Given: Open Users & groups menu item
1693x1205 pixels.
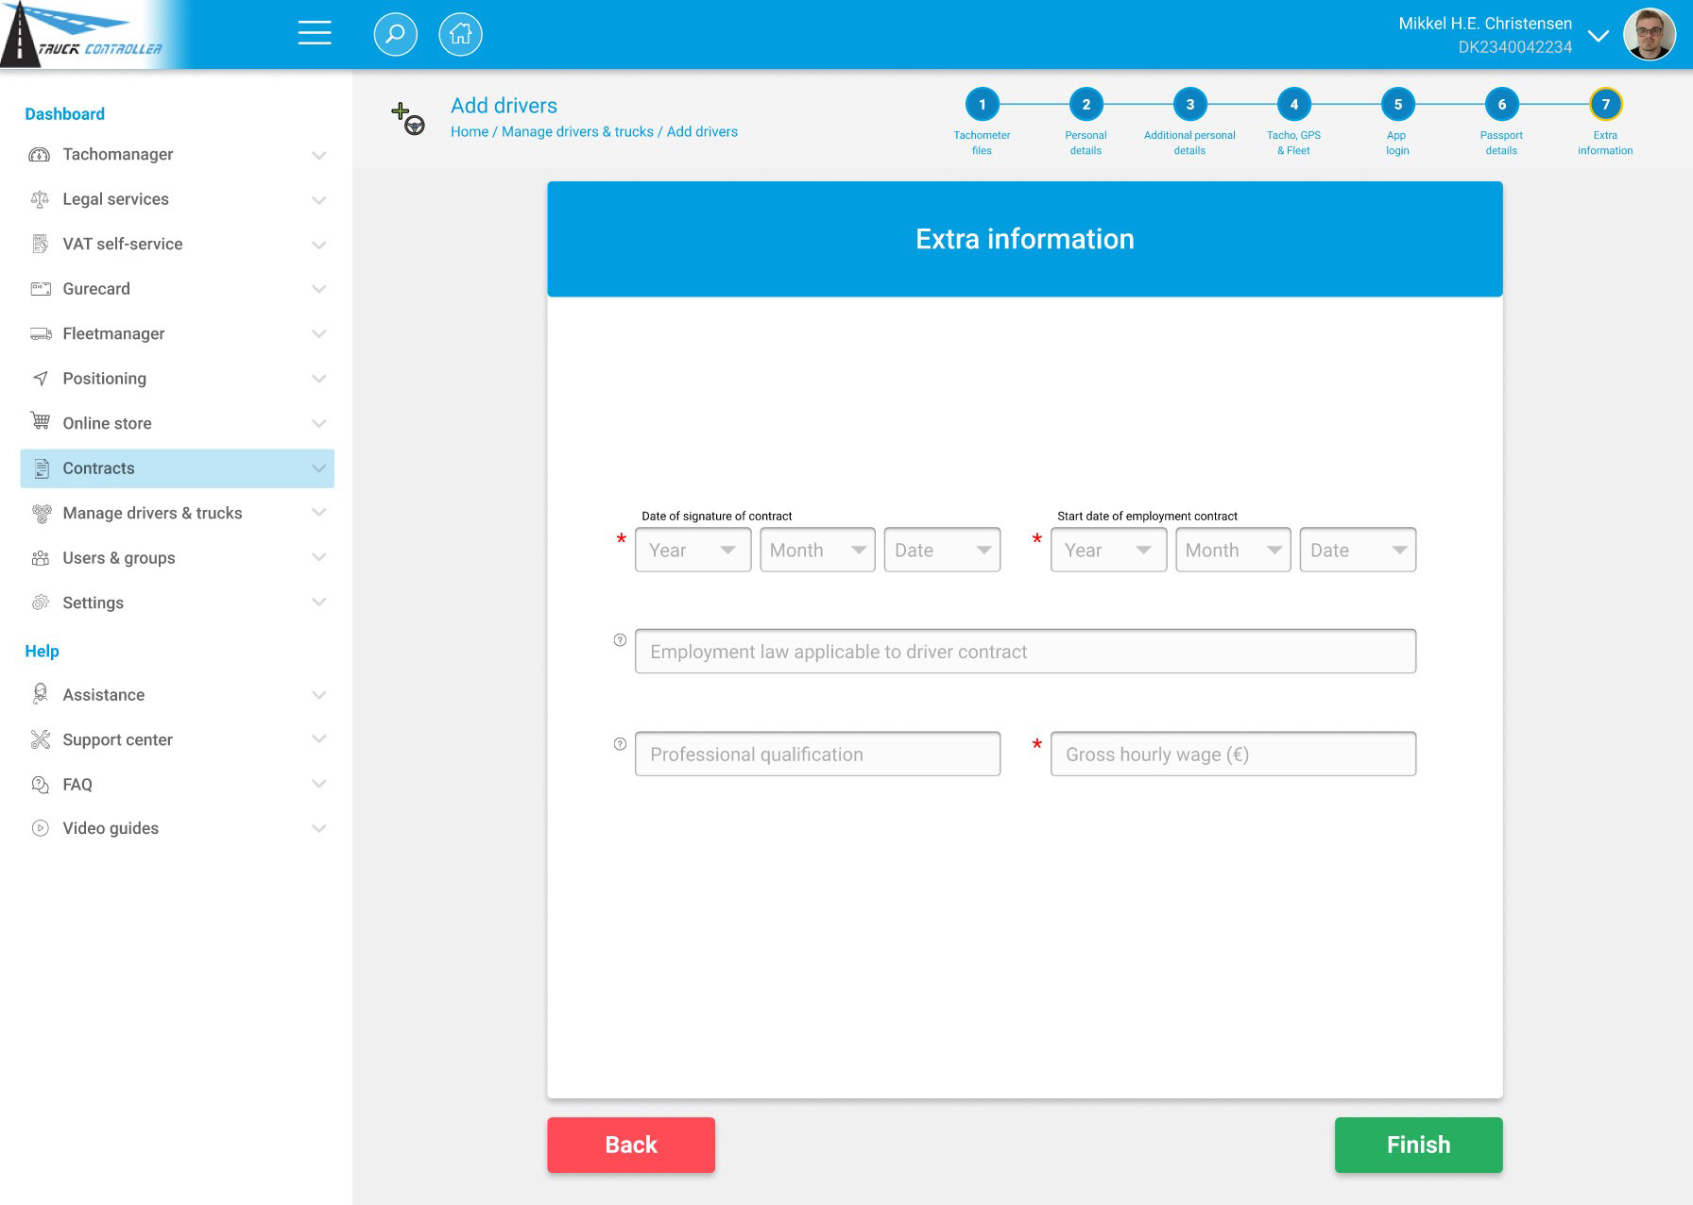Looking at the screenshot, I should point(178,558).
